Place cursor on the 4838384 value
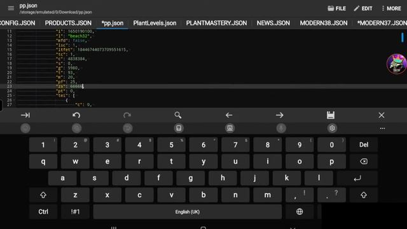 tap(76, 59)
